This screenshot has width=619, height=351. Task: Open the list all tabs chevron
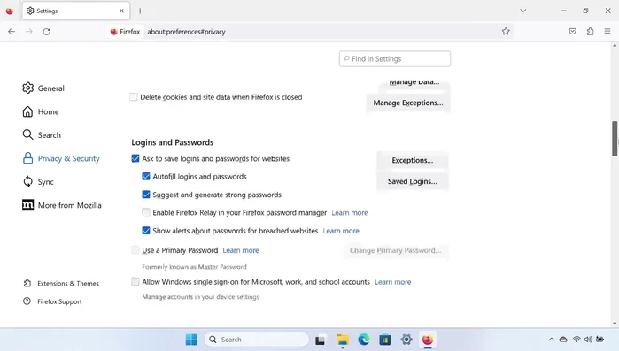click(523, 11)
